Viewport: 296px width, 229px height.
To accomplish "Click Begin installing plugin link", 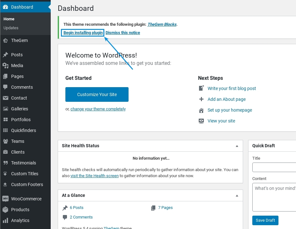I will tap(83, 33).
